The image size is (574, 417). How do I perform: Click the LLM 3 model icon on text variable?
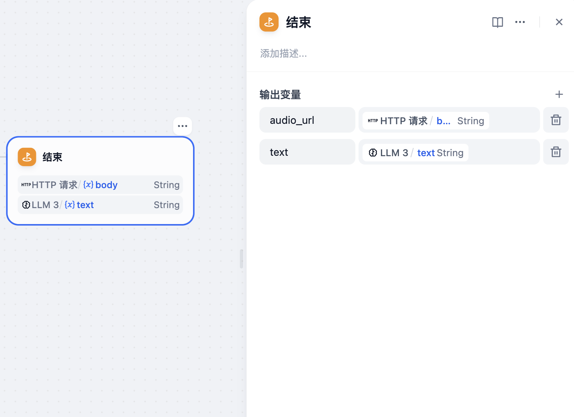coord(373,152)
